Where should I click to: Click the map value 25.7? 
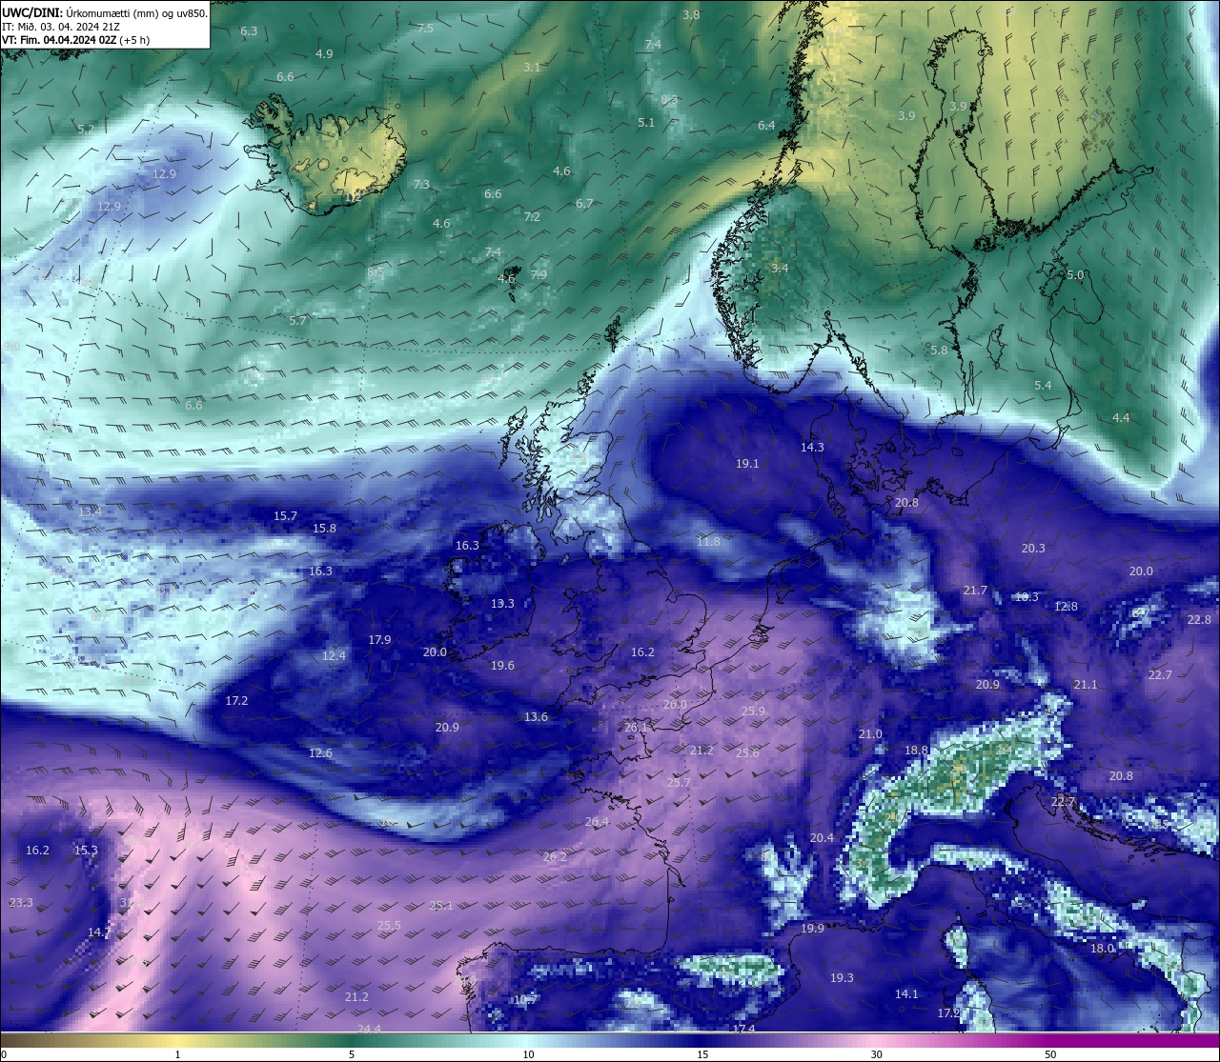(x=679, y=783)
